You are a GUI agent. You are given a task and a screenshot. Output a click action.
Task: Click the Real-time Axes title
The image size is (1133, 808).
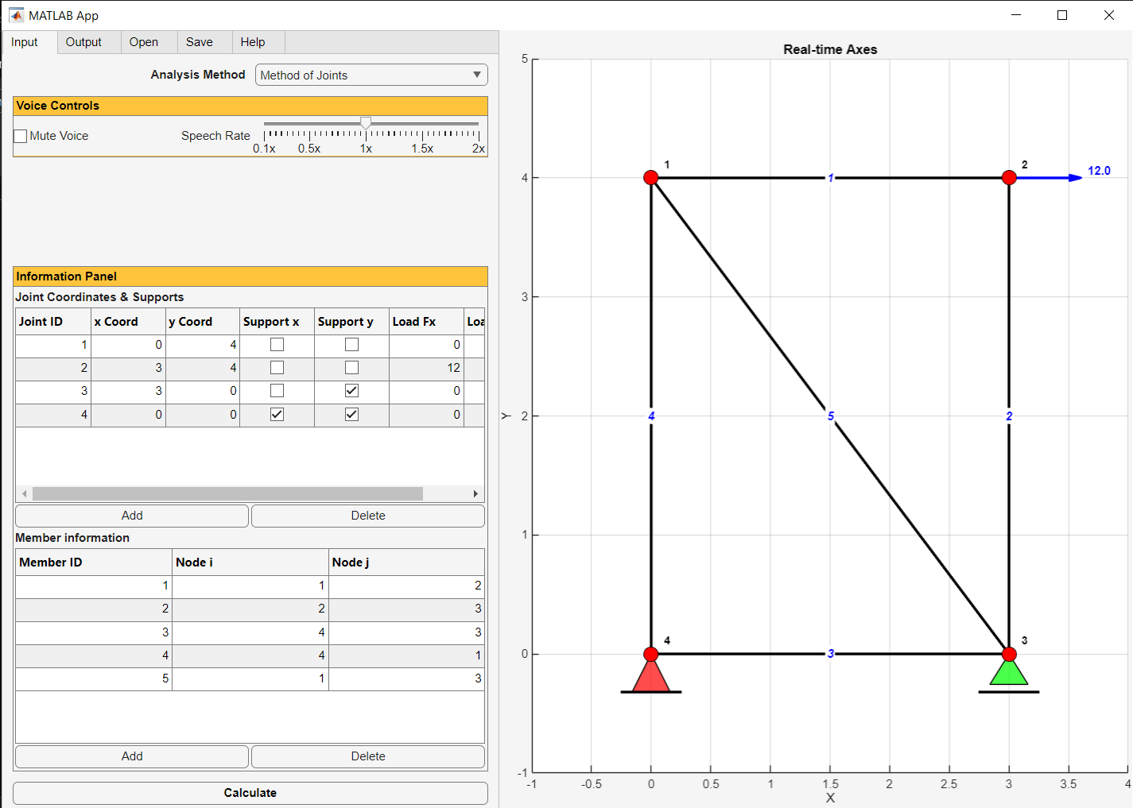pos(830,49)
